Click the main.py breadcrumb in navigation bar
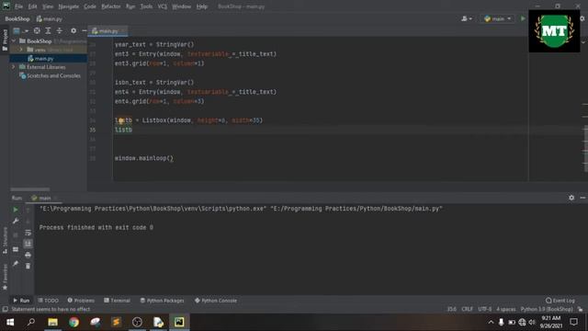Screen dimensions: 588x331 pos(49,18)
